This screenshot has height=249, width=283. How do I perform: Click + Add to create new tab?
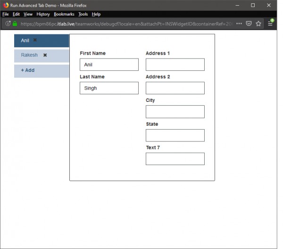point(42,71)
